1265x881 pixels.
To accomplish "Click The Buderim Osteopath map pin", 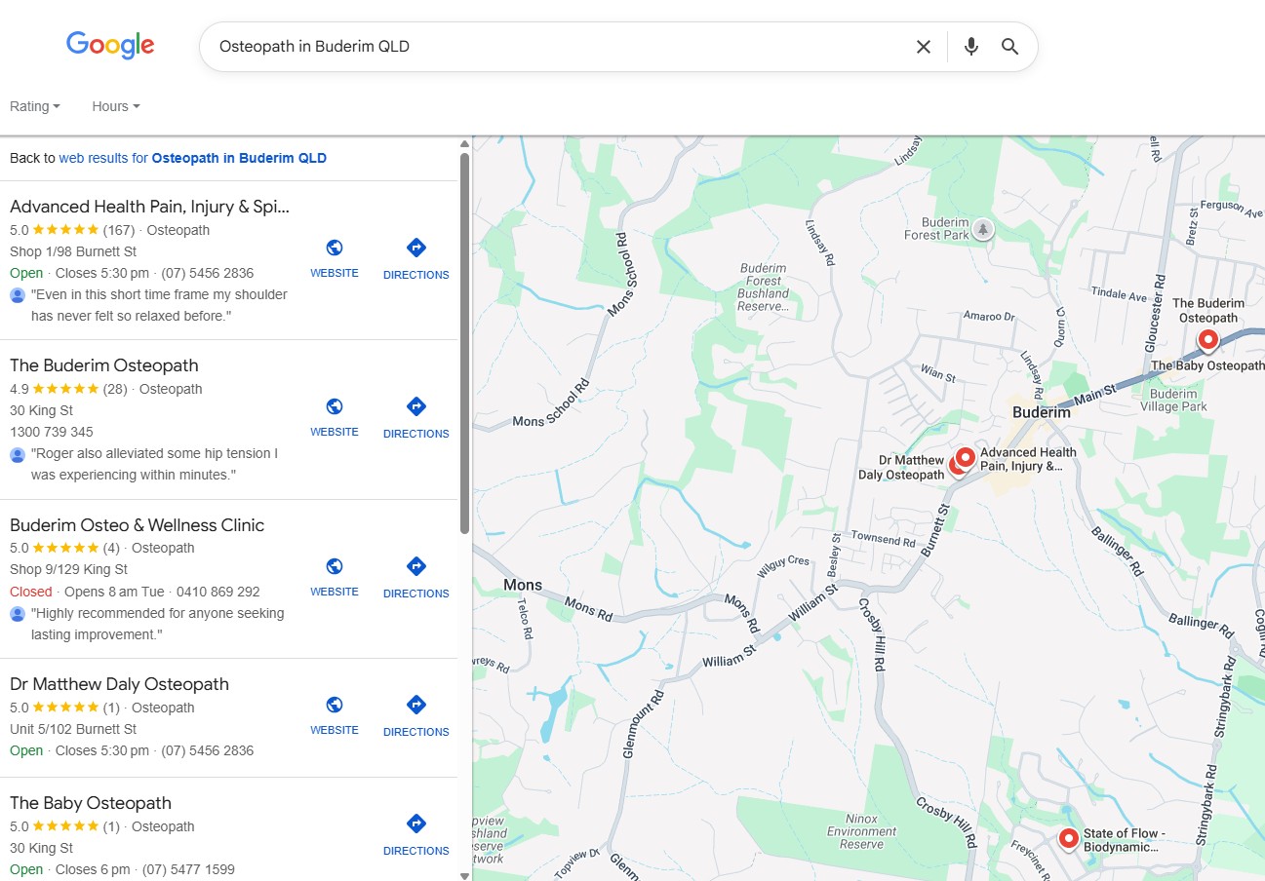I will (x=1207, y=339).
